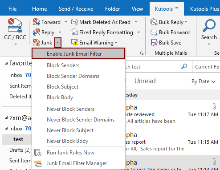Collapse the account's Inbox folder tree

tap(6, 128)
